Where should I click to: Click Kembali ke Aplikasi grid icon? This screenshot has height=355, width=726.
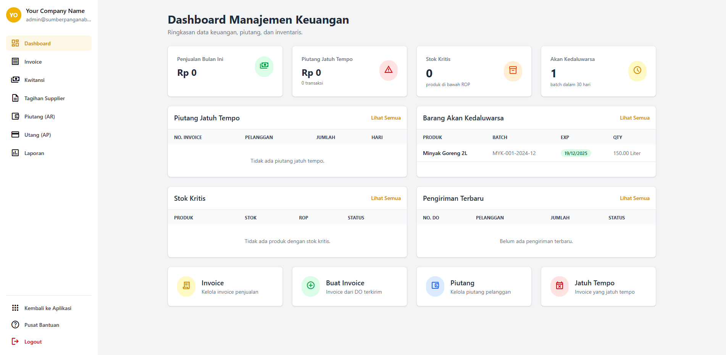(15, 308)
